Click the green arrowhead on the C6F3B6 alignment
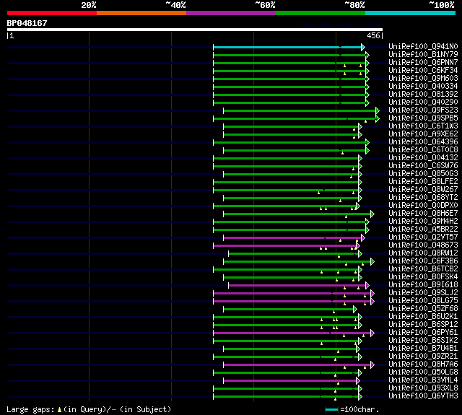Image resolution: width=462 pixels, height=415 pixels. click(x=372, y=261)
